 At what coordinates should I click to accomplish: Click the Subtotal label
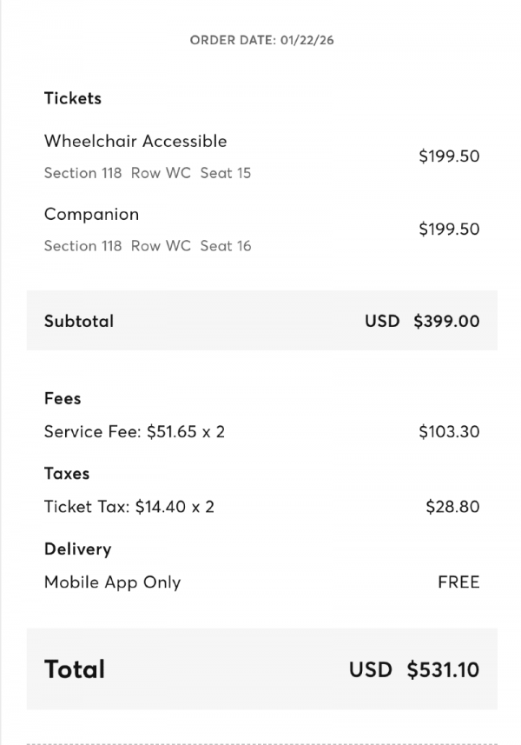pyautogui.click(x=79, y=321)
